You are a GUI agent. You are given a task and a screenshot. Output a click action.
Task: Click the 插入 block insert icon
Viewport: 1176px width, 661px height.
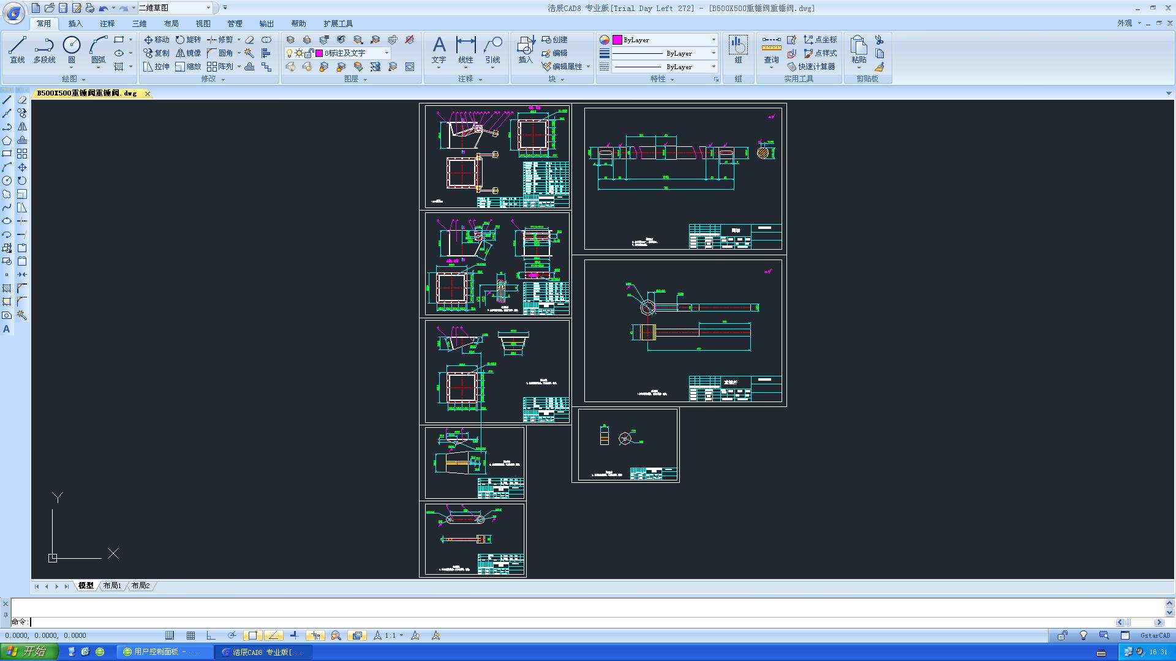point(526,49)
